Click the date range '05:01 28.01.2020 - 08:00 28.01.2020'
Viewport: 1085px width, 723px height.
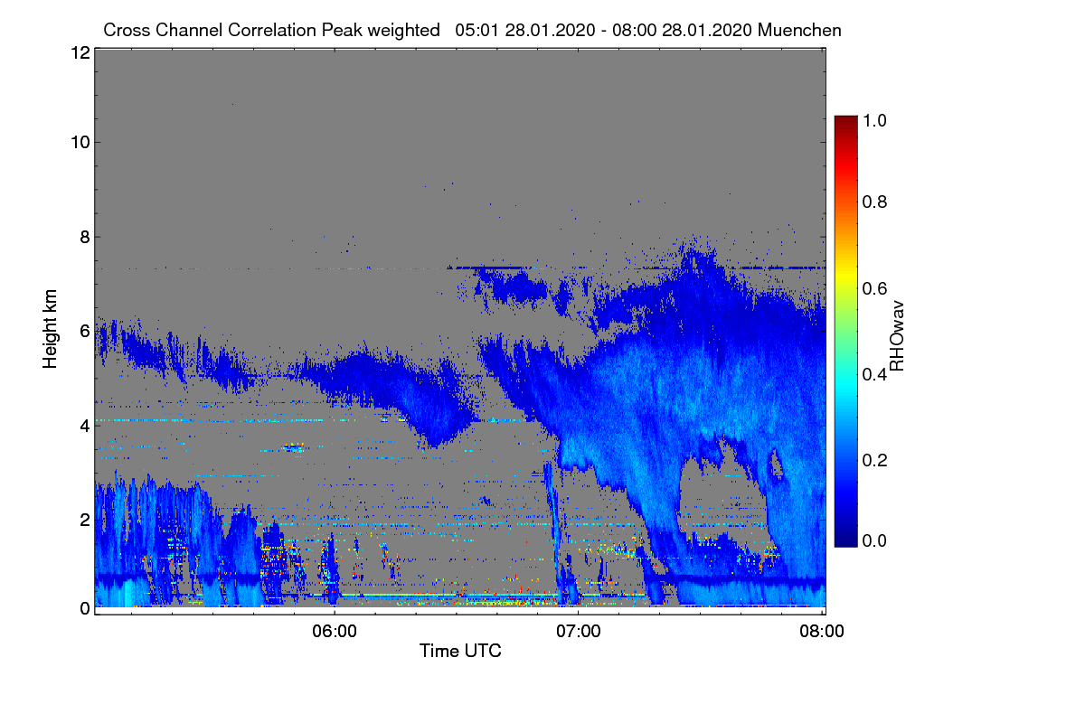604,30
